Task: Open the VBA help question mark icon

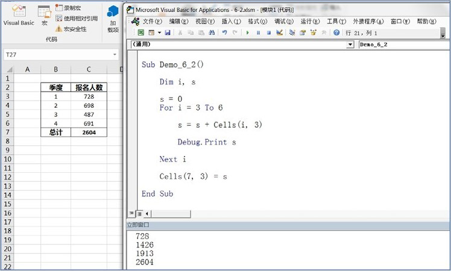Action: pos(336,33)
